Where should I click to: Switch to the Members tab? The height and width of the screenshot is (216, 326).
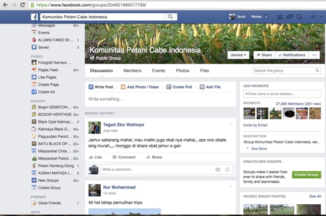132,71
